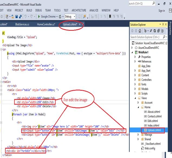Open the ANALYZE menu
The width and height of the screenshot is (172, 158).
pyautogui.click(x=94, y=10)
